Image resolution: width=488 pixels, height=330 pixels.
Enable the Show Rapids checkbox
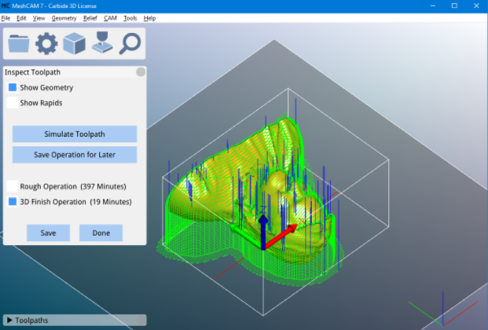pyautogui.click(x=13, y=102)
